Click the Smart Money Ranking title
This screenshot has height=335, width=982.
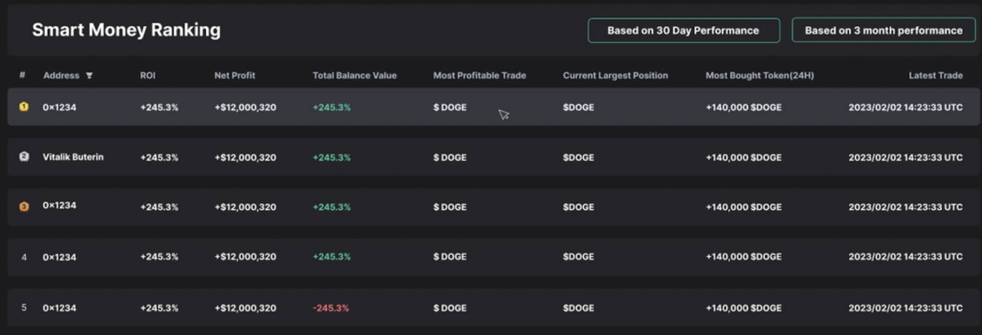(x=126, y=30)
